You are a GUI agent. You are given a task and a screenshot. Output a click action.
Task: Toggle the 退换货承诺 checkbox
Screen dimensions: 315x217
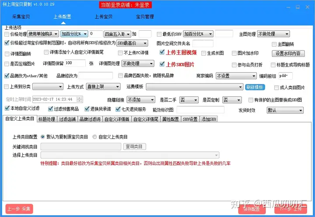click(x=87, y=109)
